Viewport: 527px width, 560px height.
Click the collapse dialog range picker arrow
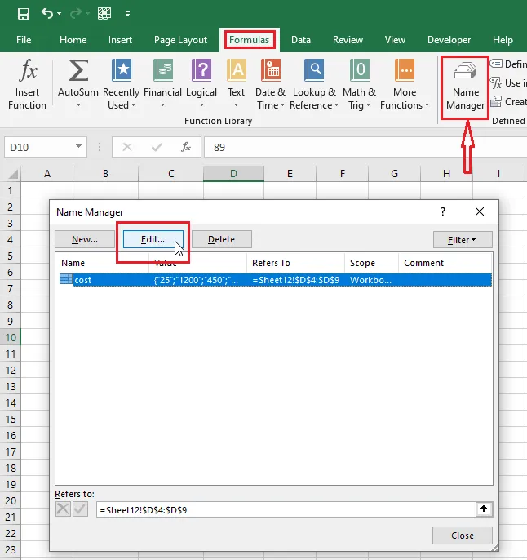point(484,509)
